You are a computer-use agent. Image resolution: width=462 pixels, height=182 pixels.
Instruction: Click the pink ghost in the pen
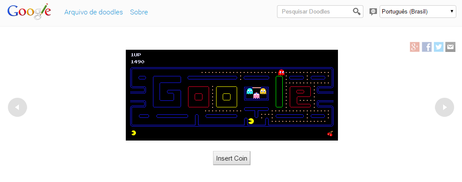click(x=256, y=96)
